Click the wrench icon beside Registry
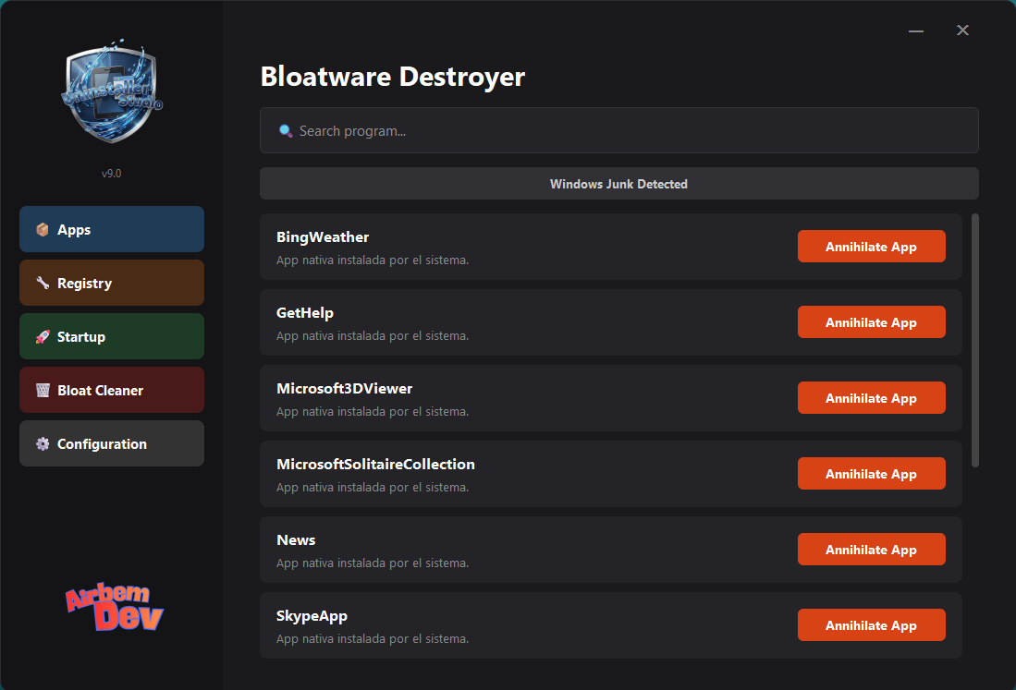 pyautogui.click(x=43, y=283)
